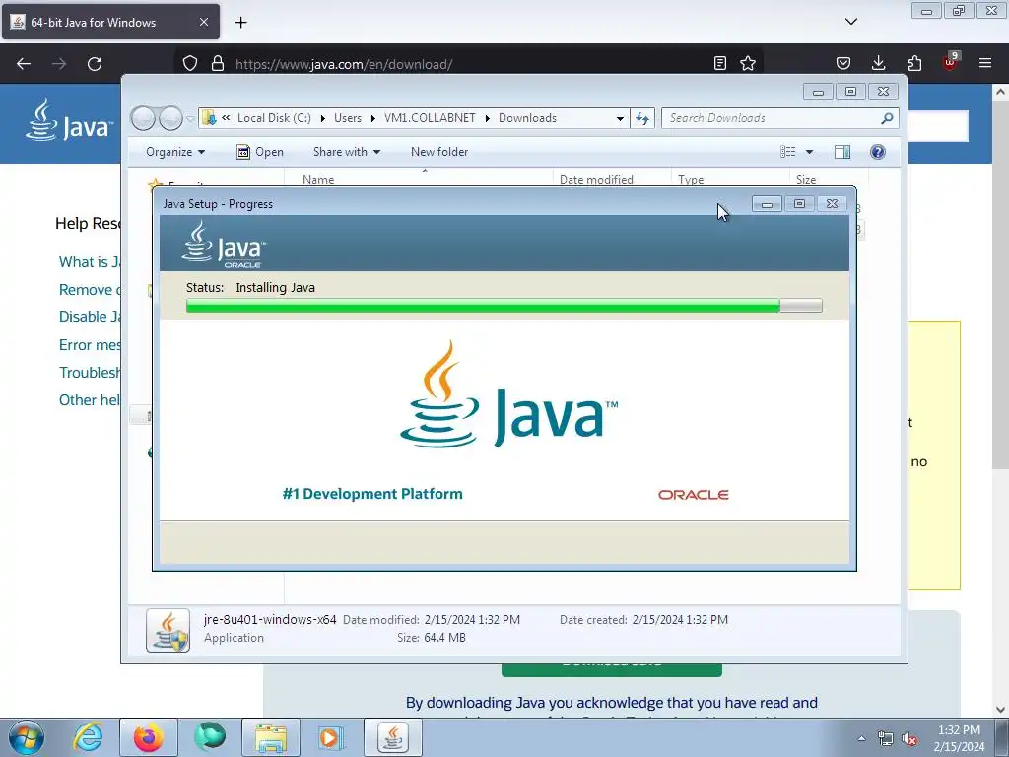This screenshot has width=1009, height=757.
Task: Open the muted volume tray icon
Action: [909, 739]
